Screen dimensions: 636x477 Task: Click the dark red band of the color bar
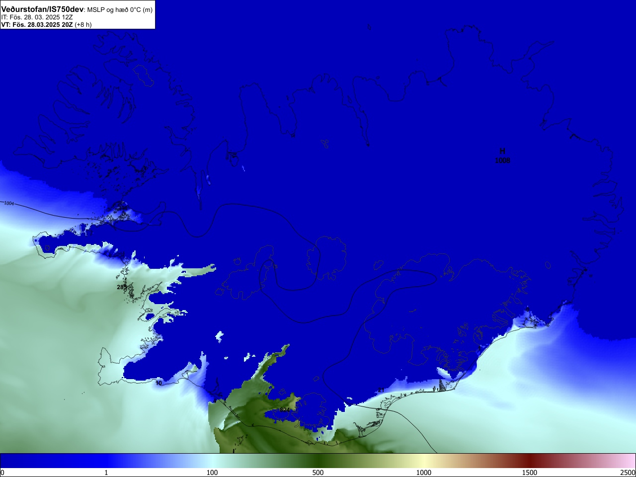pyautogui.click(x=530, y=461)
